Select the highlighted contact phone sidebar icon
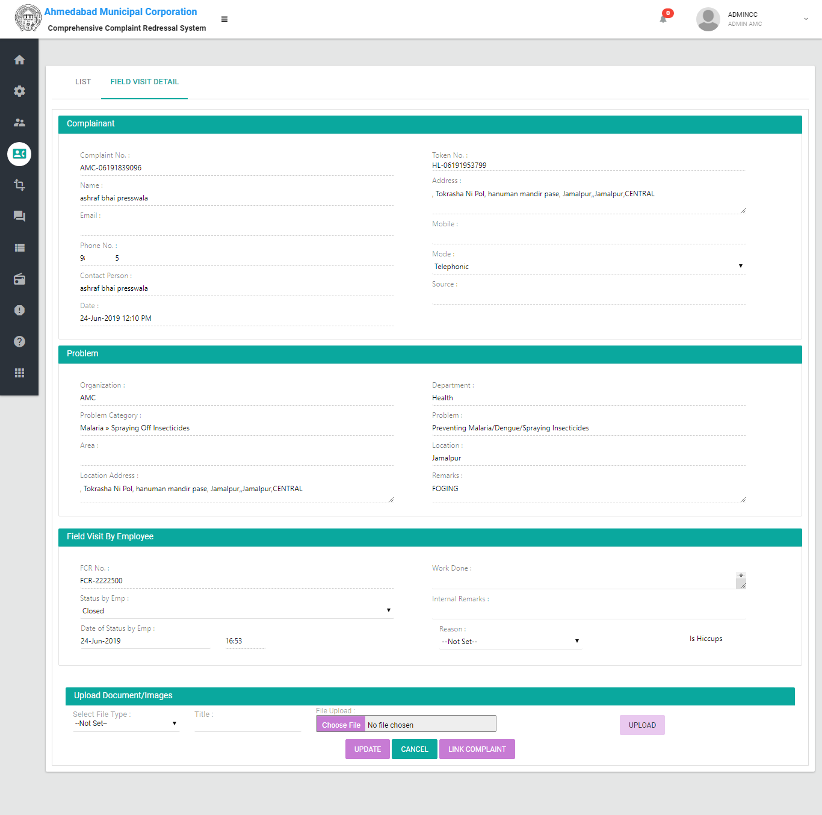This screenshot has width=822, height=815. [x=19, y=154]
